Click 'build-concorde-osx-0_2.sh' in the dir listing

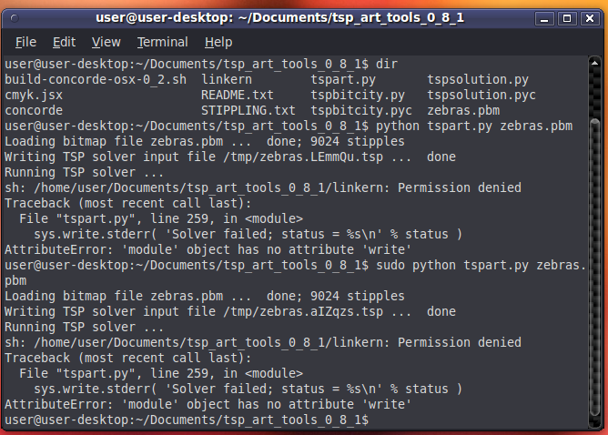coord(96,79)
